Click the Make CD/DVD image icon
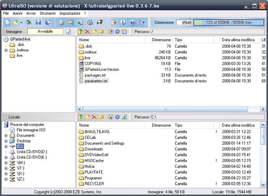Viewport: 268px width, 196px height. 61,22
